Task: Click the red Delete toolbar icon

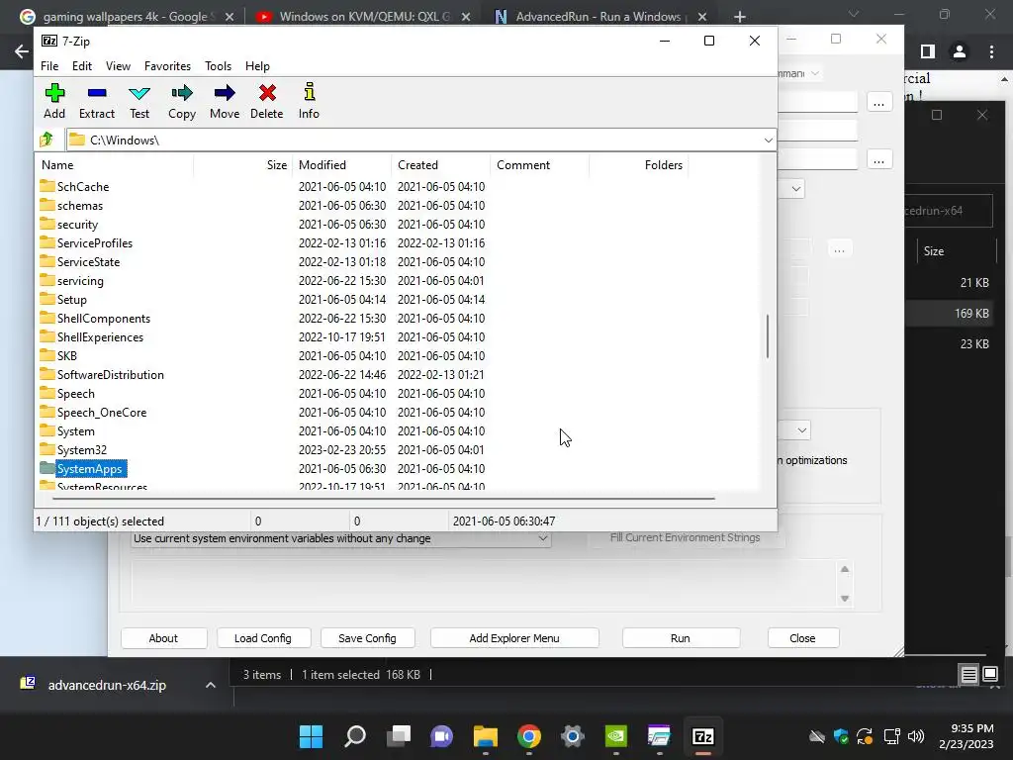Action: click(267, 101)
